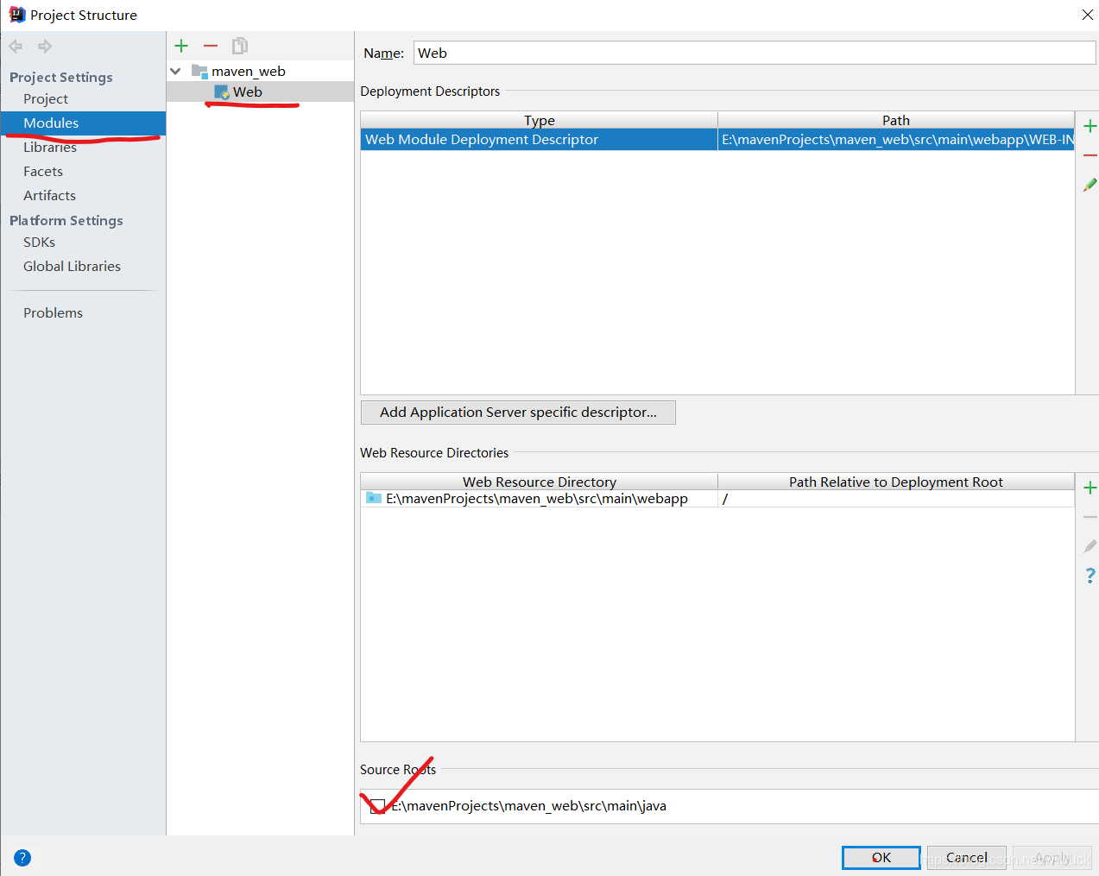Open Libraries settings page
This screenshot has width=1099, height=876.
[x=50, y=148]
